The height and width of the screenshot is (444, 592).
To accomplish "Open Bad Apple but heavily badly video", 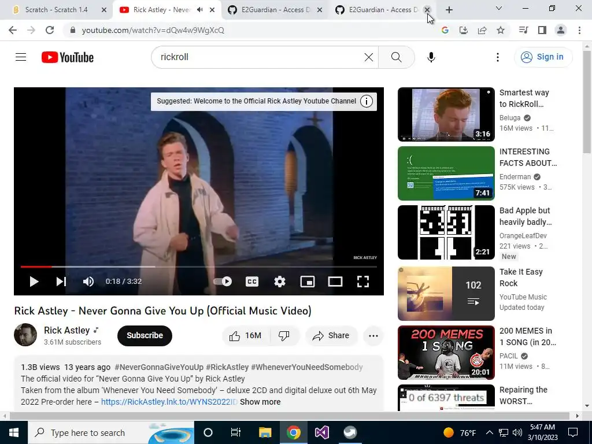I will point(446,232).
